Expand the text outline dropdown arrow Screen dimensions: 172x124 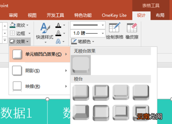[64, 33]
